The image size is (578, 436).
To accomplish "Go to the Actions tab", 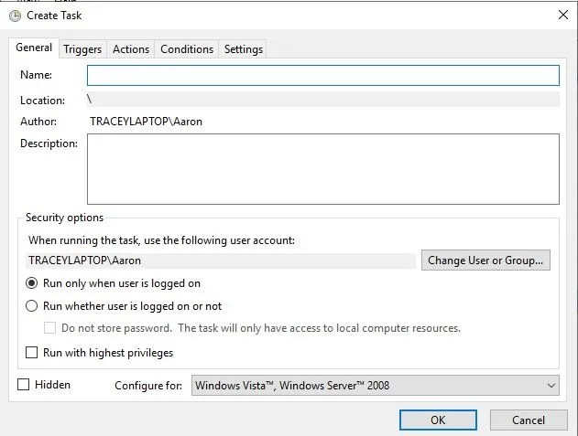I will point(131,49).
